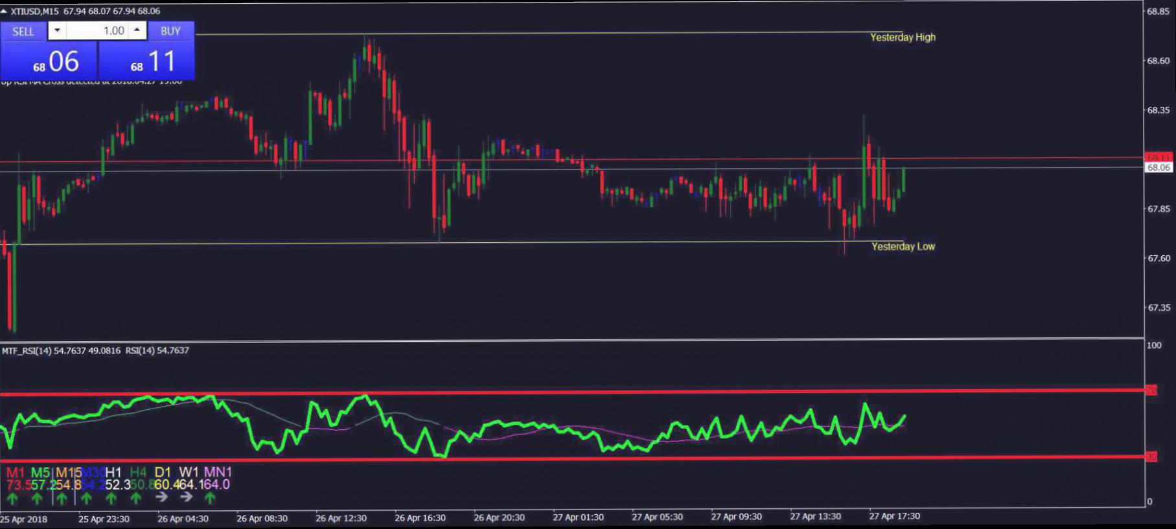Increase trade volume with the up arrow

point(137,30)
